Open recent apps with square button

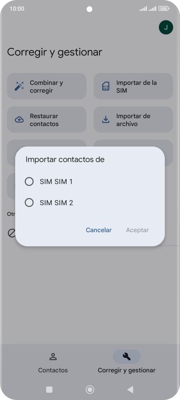click(49, 390)
